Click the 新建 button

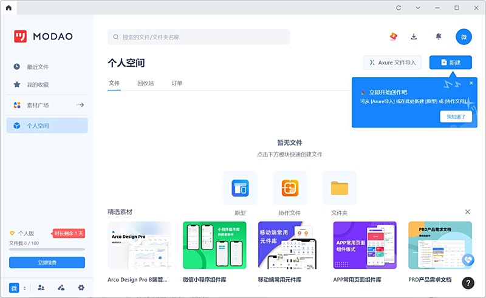450,63
